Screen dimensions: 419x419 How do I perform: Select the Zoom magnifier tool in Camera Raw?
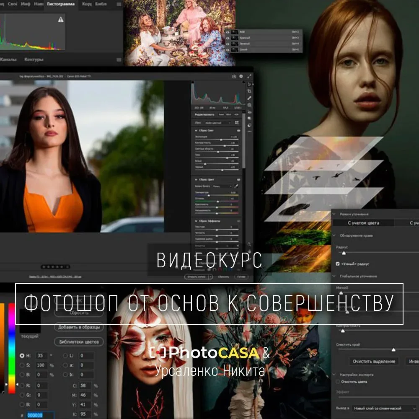tap(249, 245)
